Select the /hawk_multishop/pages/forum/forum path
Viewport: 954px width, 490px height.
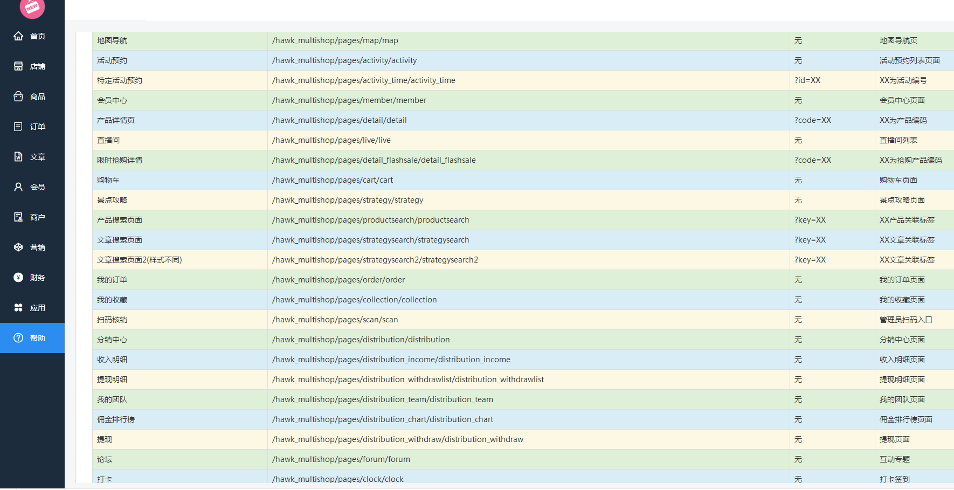click(341, 459)
